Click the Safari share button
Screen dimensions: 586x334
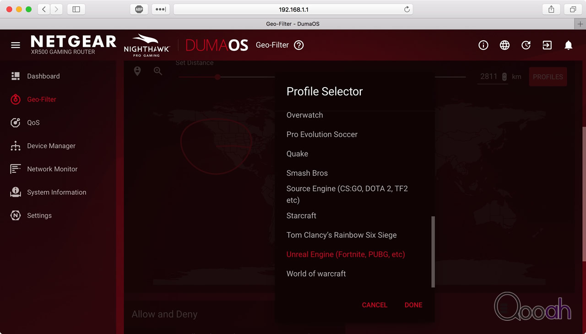[x=551, y=9]
